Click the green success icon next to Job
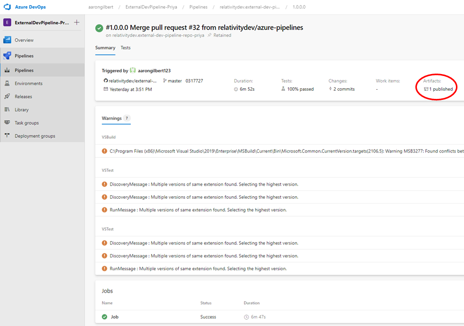The height and width of the screenshot is (326, 464). (x=104, y=317)
